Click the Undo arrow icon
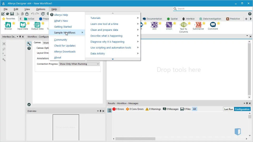 coord(33,14)
